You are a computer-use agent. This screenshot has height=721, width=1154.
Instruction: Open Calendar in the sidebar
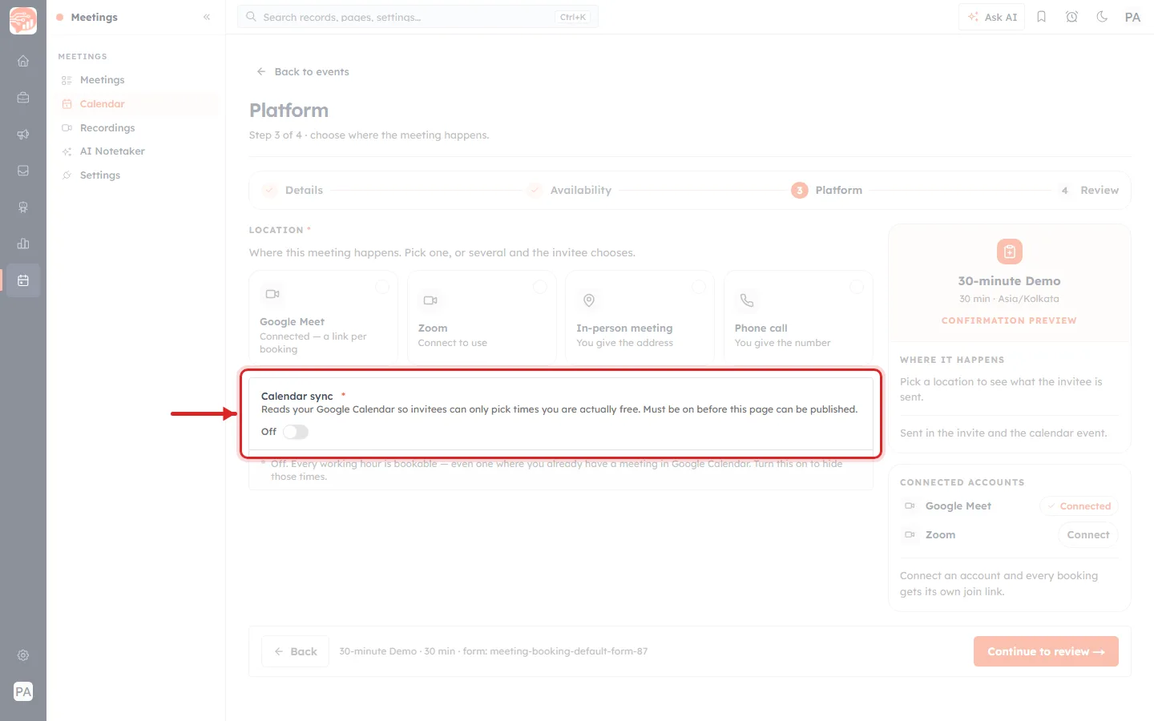pos(136,104)
